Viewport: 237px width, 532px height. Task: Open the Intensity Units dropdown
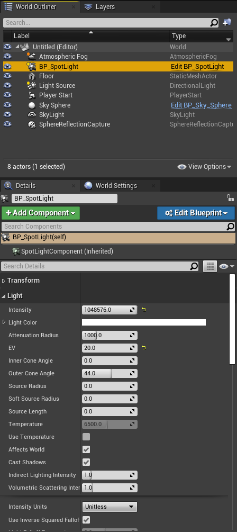(x=110, y=507)
